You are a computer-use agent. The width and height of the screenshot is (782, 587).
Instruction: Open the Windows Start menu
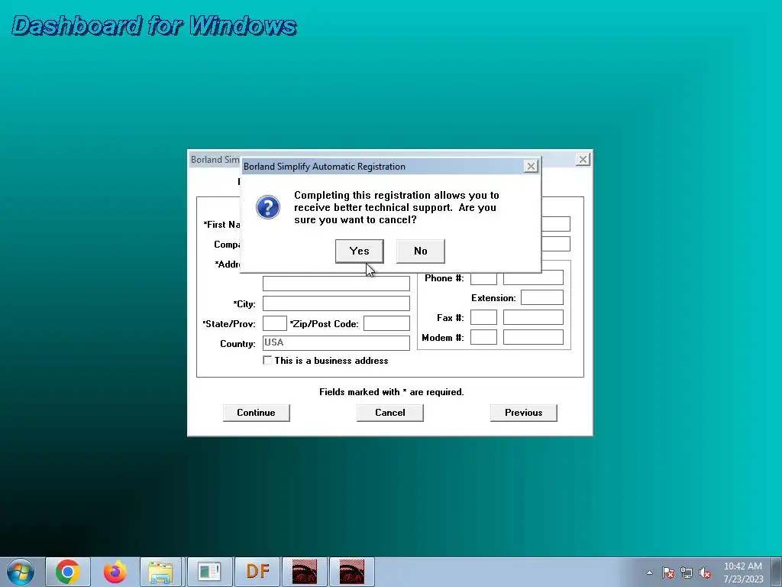tap(21, 572)
